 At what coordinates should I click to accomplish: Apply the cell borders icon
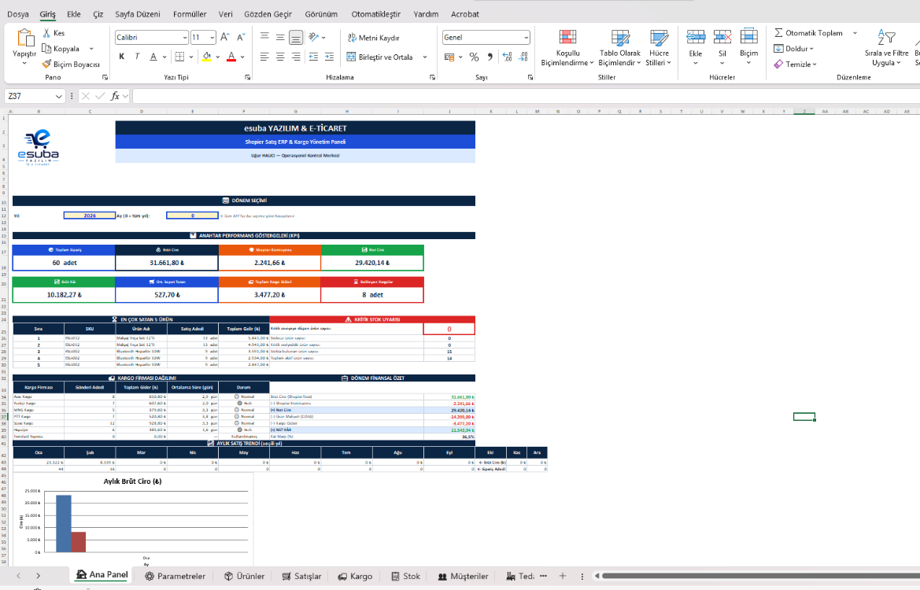[180, 57]
